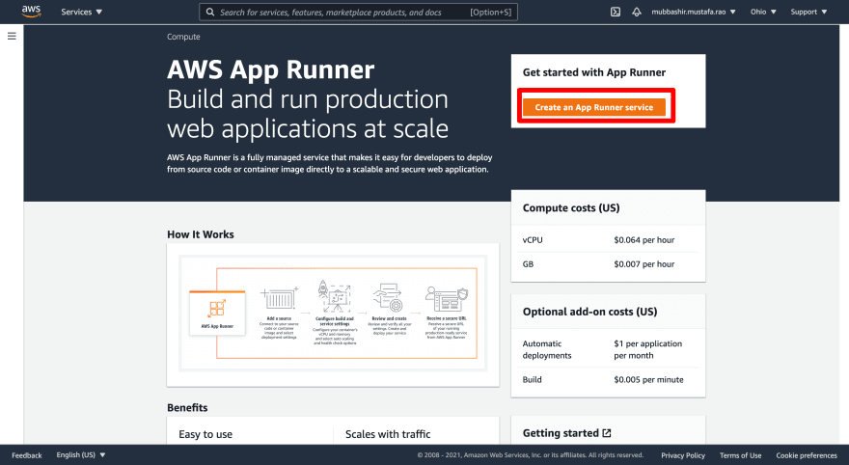Click the Receive a secure URL icon
This screenshot has height=465, width=849.
[x=446, y=299]
